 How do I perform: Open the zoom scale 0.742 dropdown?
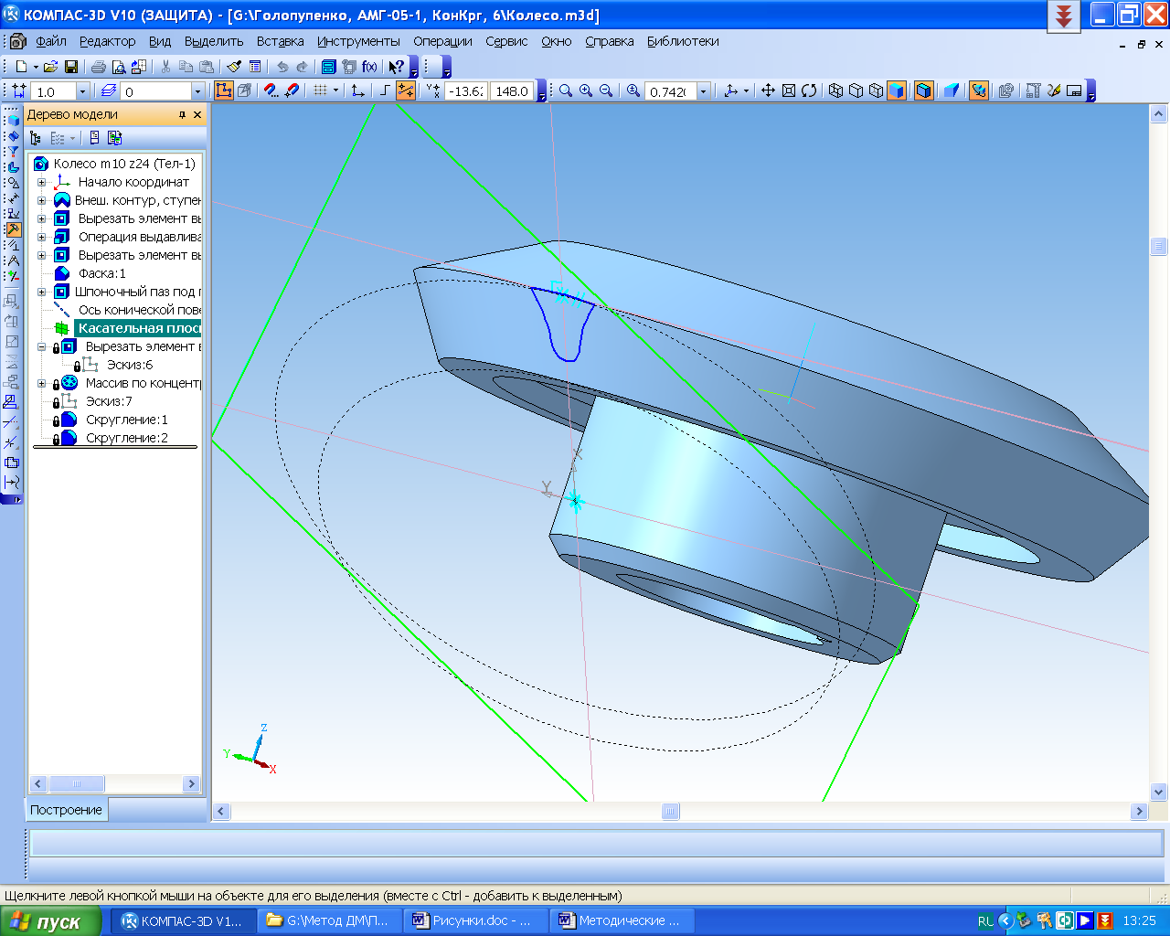click(x=704, y=91)
